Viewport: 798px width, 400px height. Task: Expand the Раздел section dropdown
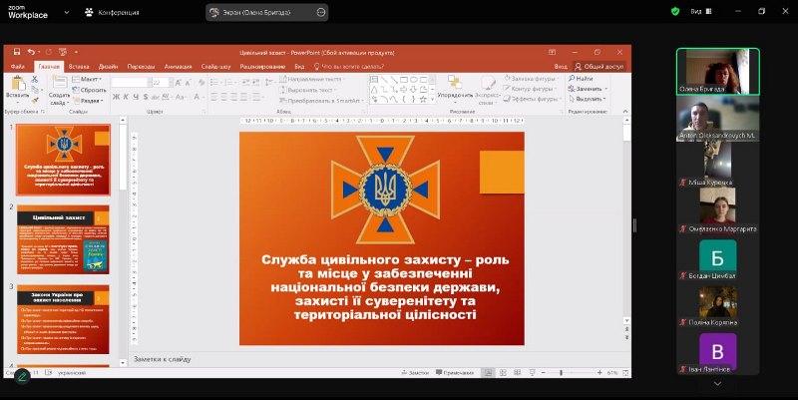[x=88, y=101]
